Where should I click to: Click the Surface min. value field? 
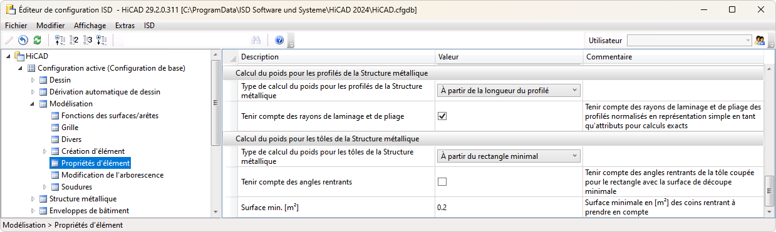509,207
